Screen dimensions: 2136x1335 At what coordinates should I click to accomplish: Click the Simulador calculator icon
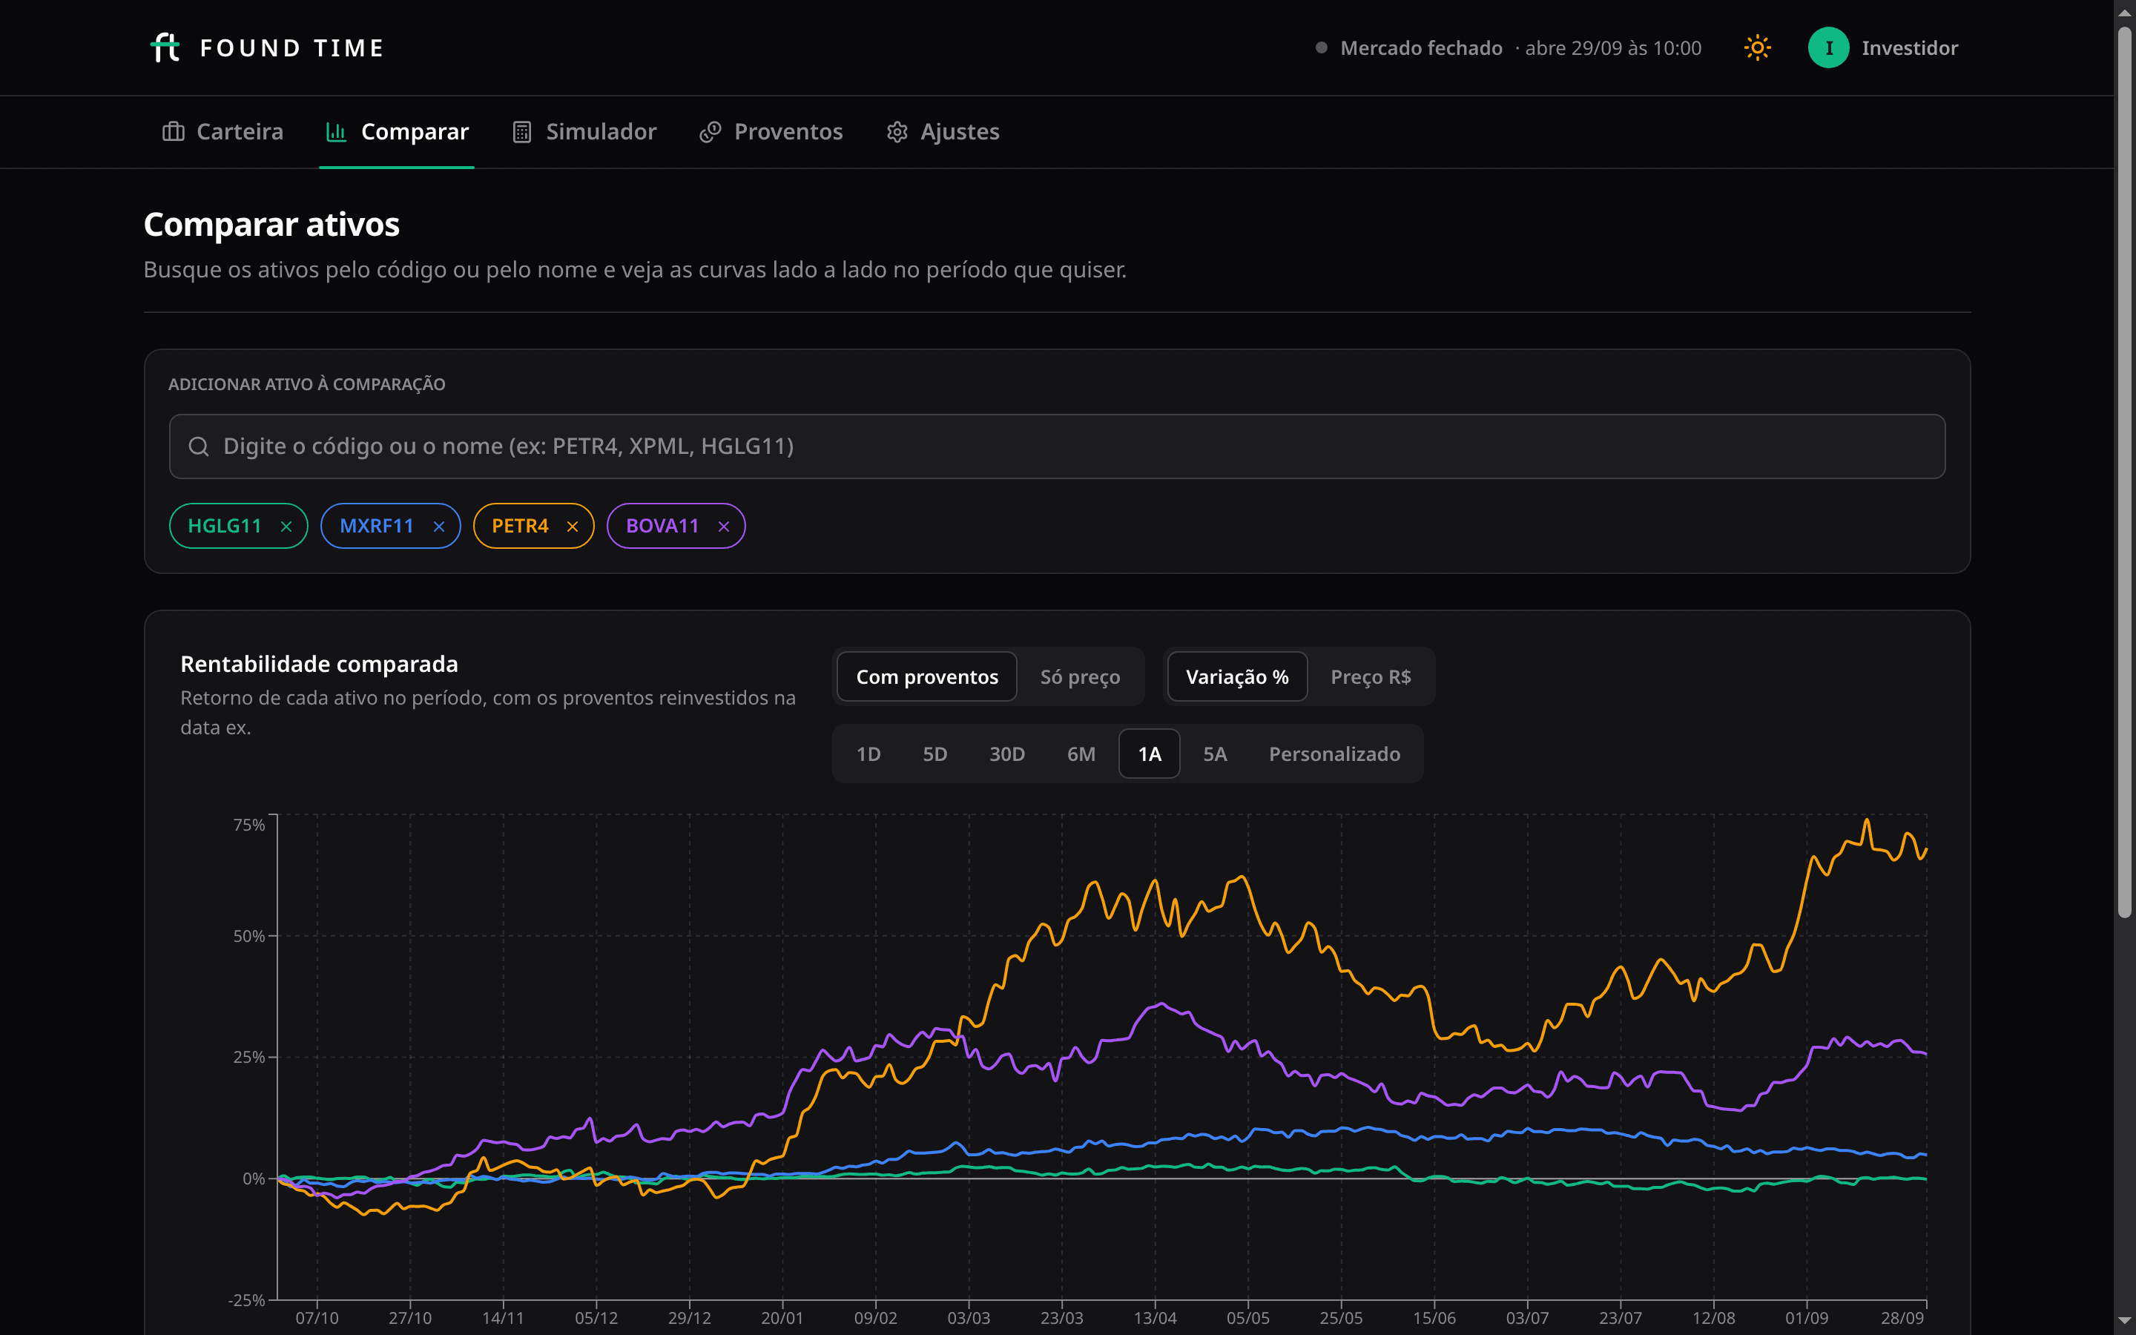pyautogui.click(x=521, y=131)
